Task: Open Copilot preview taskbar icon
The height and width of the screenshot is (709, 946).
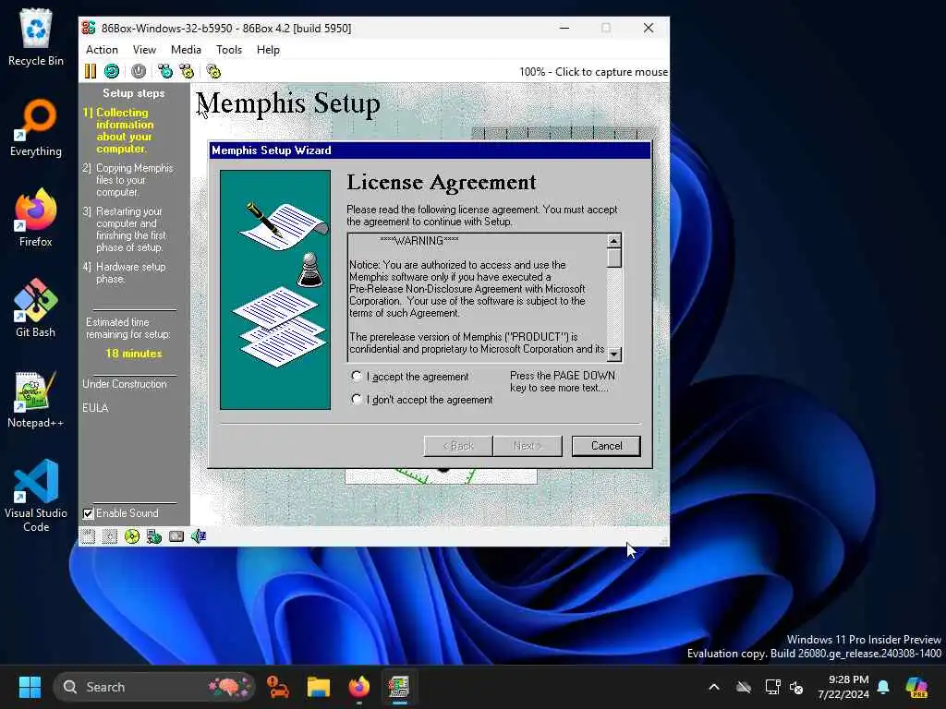Action: tap(916, 687)
